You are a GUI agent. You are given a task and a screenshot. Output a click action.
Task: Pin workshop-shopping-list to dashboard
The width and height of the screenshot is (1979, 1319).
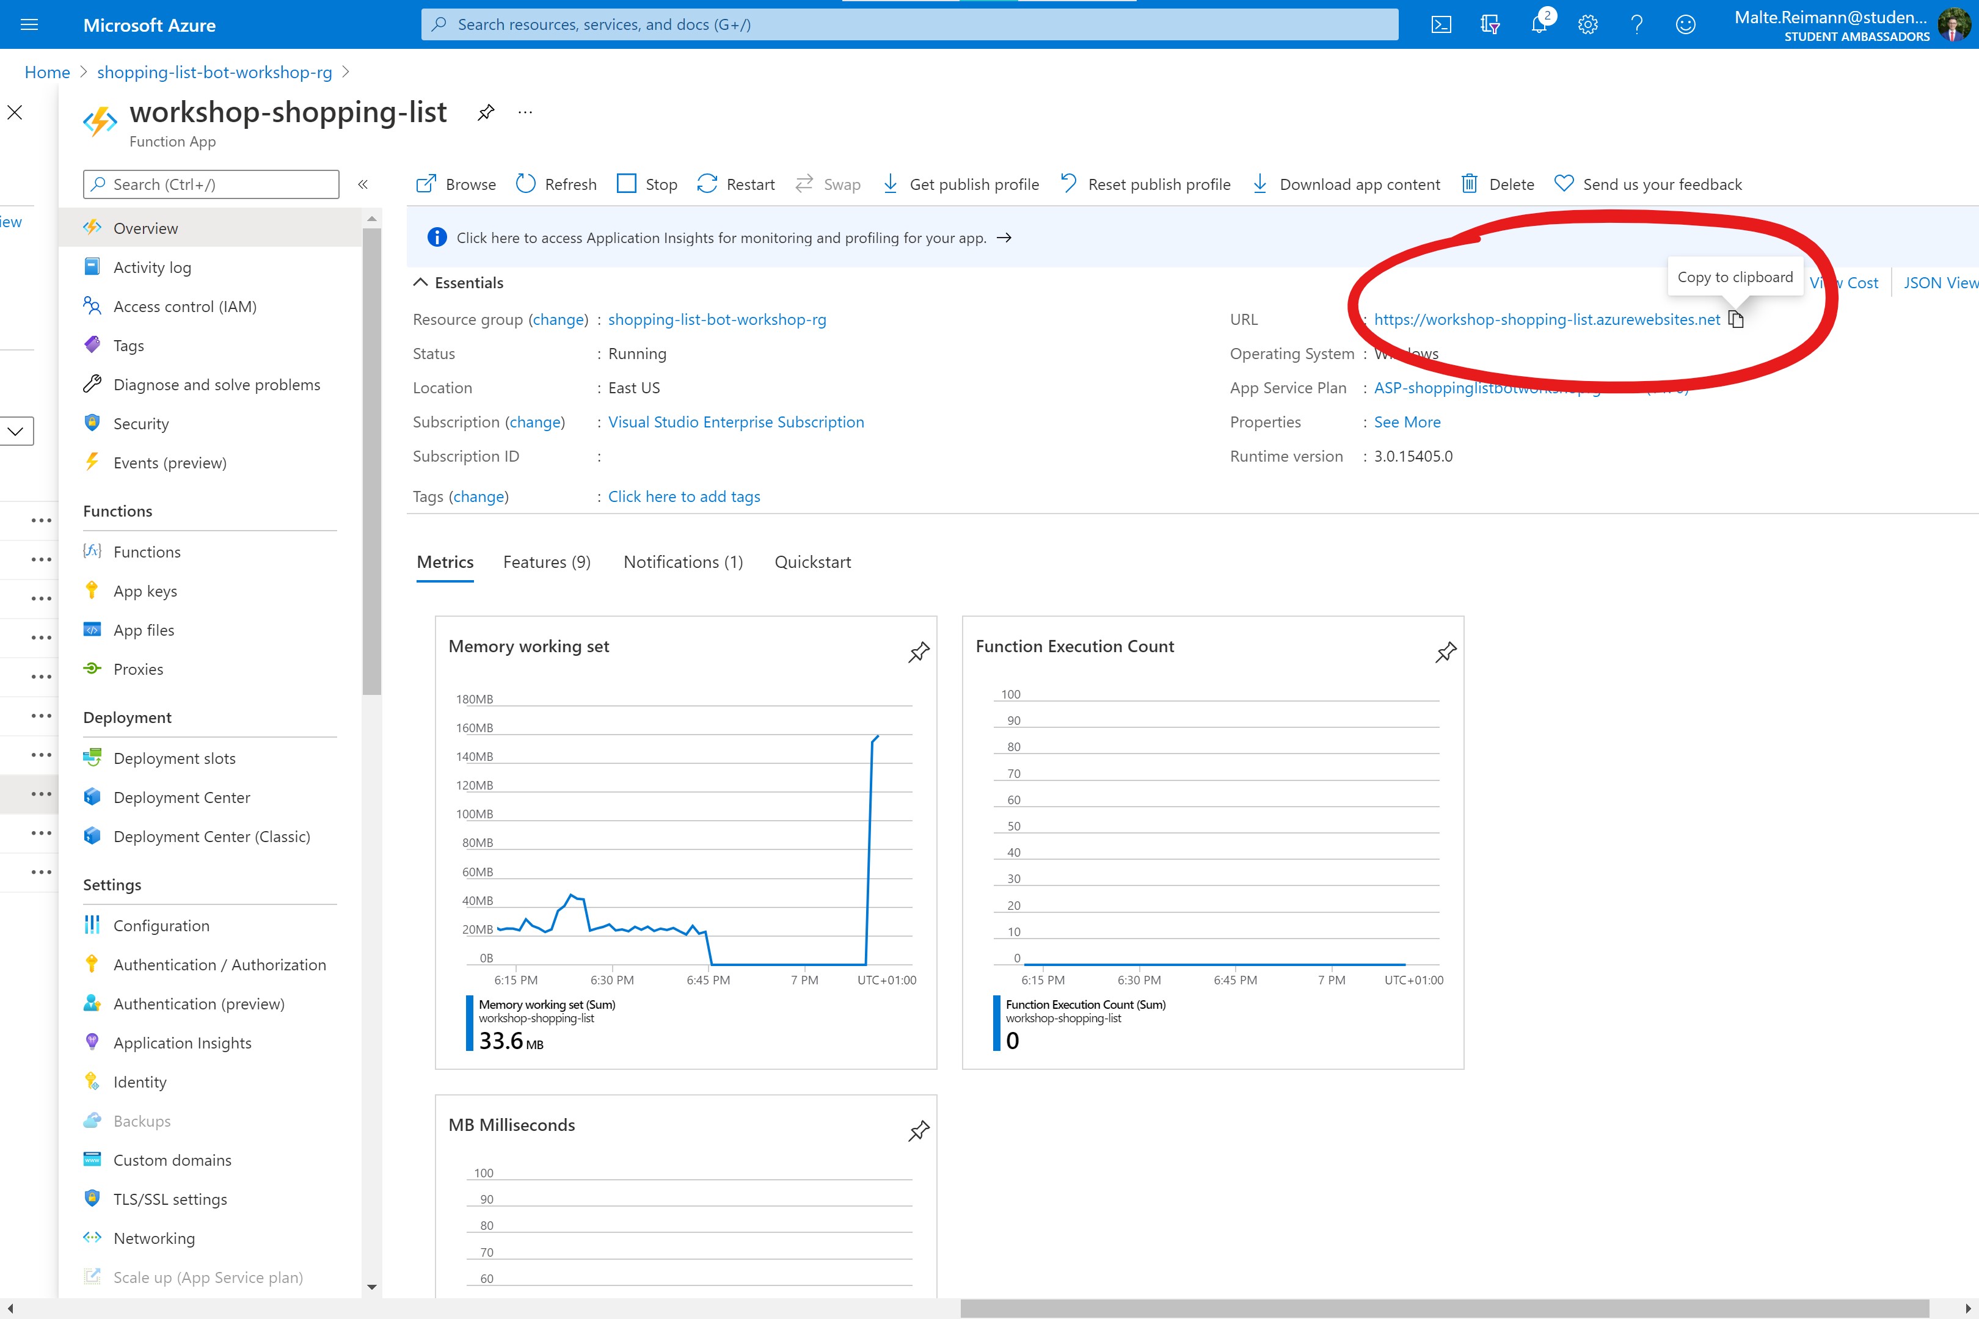pos(486,113)
